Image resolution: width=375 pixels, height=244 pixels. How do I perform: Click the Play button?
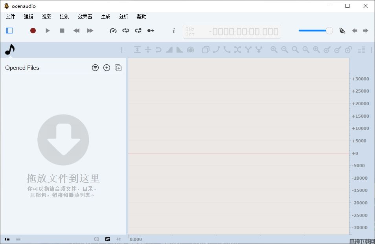(x=48, y=31)
